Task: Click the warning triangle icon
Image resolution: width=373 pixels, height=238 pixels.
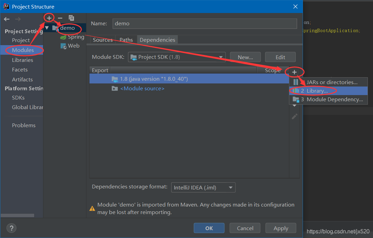Action: click(x=92, y=209)
